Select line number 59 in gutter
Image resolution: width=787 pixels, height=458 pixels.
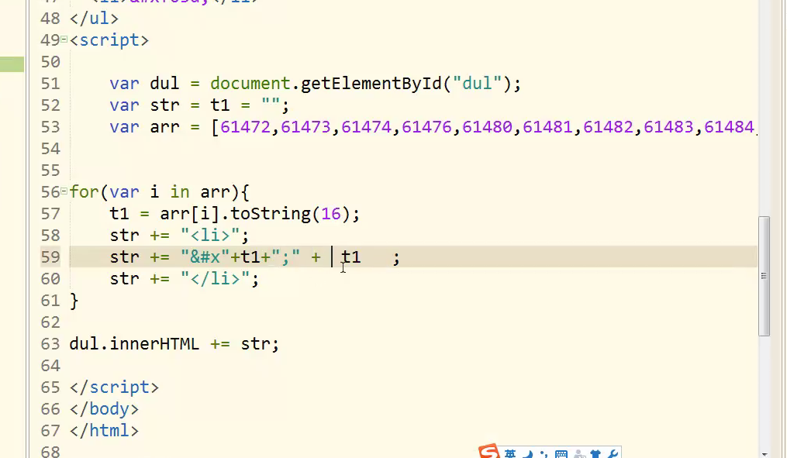click(50, 257)
